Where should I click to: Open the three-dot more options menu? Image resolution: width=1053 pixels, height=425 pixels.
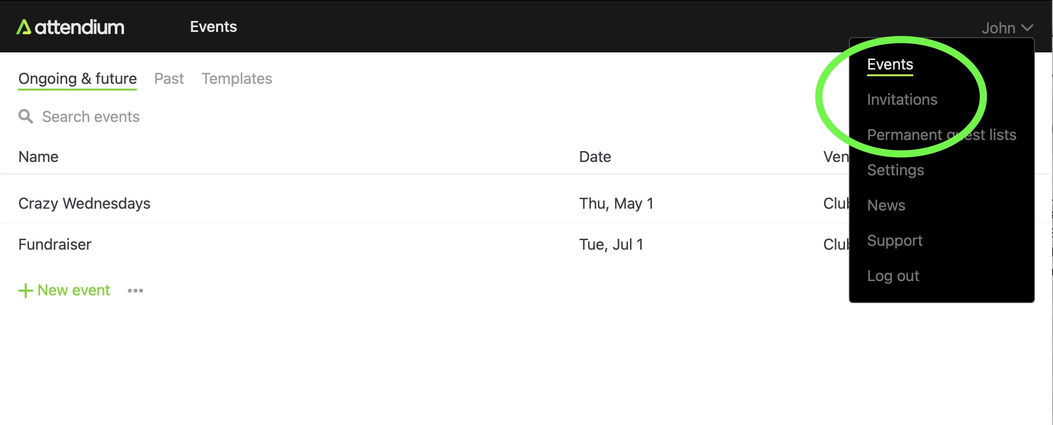pos(135,291)
